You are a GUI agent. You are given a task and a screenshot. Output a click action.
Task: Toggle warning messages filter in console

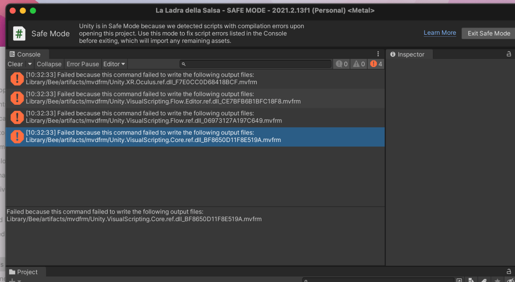[x=359, y=64]
